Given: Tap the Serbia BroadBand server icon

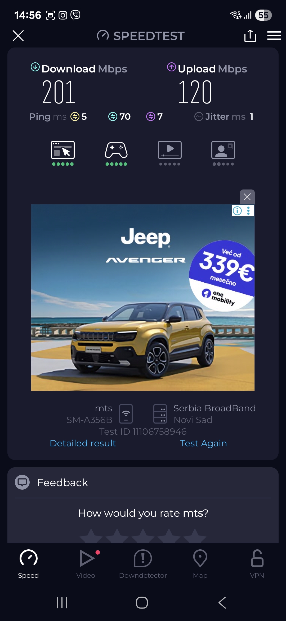Looking at the screenshot, I should [160, 414].
